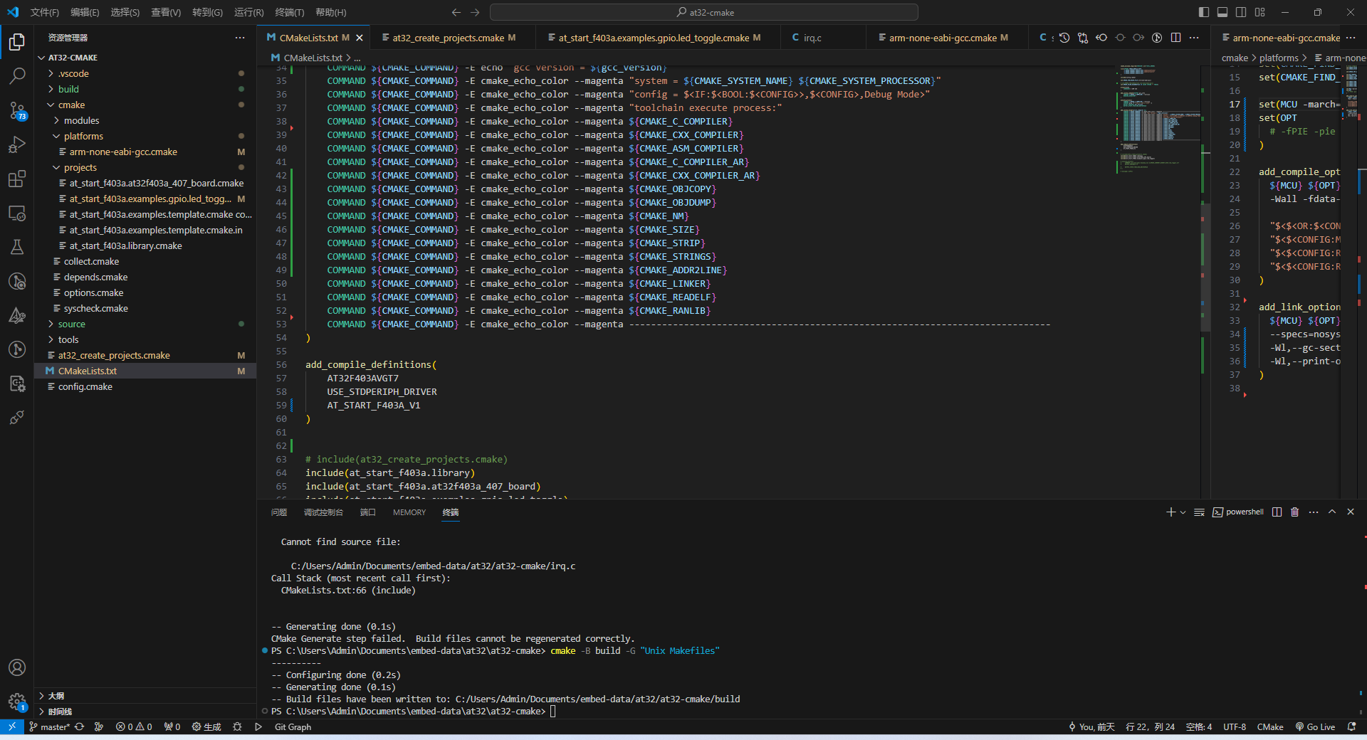Open Source Control view with 73 badge
Screen dimensions: 1367x740
[x=17, y=110]
